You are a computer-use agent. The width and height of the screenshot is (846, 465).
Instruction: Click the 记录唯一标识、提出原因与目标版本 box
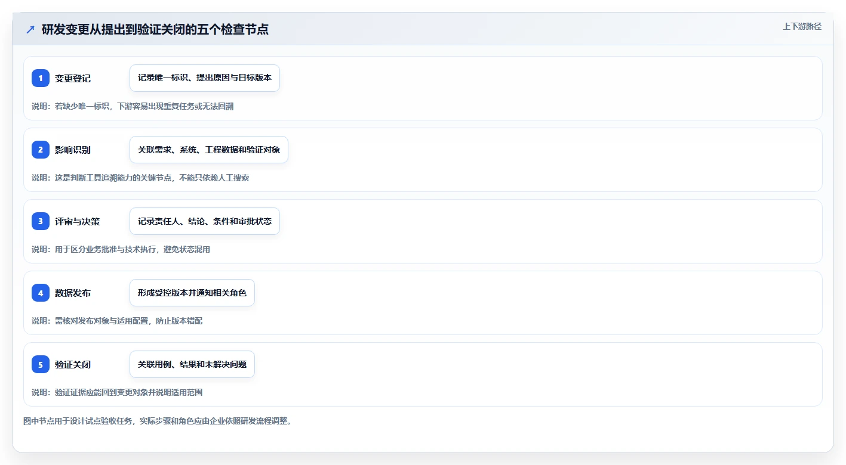click(x=205, y=78)
